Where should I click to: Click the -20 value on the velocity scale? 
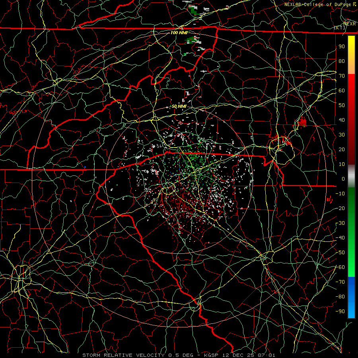click(340, 208)
